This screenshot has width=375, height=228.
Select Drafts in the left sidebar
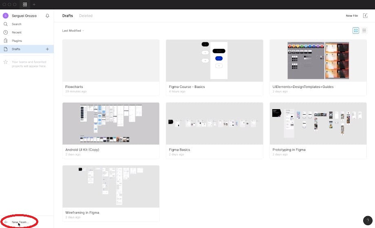16,49
